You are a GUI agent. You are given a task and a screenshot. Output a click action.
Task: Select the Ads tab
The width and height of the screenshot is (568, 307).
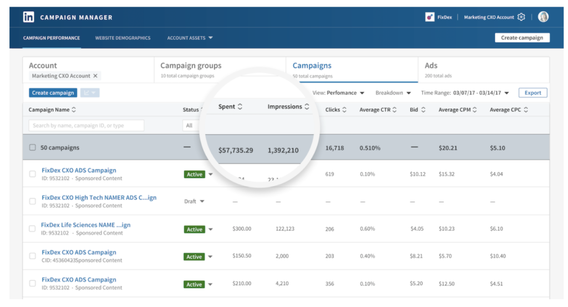pos(484,70)
